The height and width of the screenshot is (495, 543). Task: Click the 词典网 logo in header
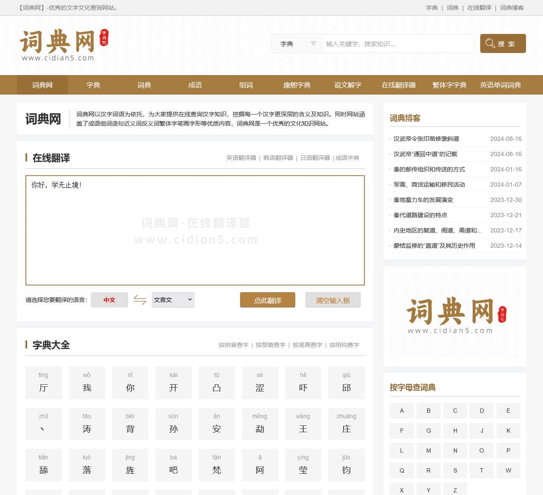(64, 45)
